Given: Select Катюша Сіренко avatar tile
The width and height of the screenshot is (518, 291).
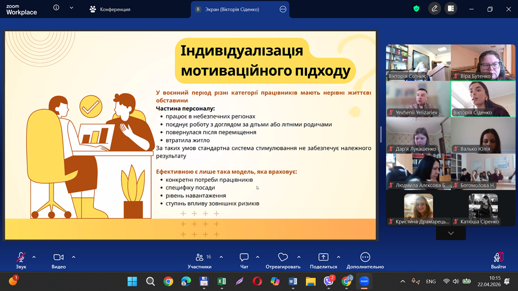Looking at the screenshot, I should [483, 208].
